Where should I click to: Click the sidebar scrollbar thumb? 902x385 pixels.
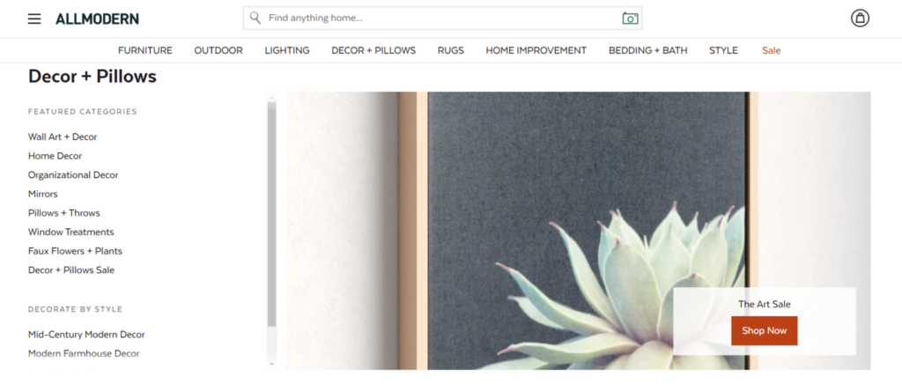coord(271,211)
